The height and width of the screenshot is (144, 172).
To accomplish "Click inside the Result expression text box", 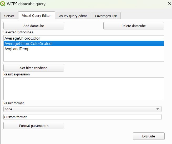I will [x=84, y=89].
